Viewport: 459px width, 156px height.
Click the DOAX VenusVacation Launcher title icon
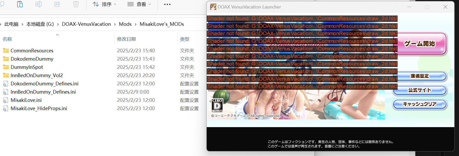click(213, 7)
